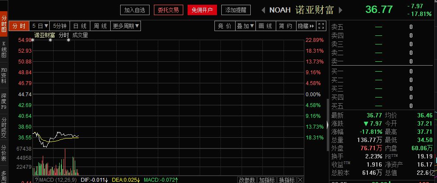Click the 卖一 order book row
This screenshot has height=183, width=437.
(381, 61)
